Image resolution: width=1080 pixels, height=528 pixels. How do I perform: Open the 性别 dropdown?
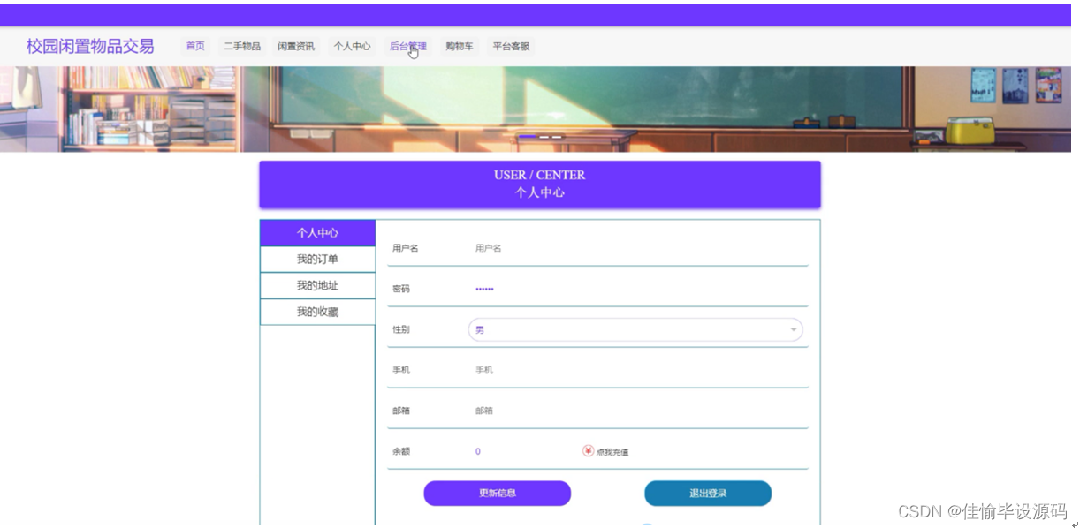coord(635,329)
